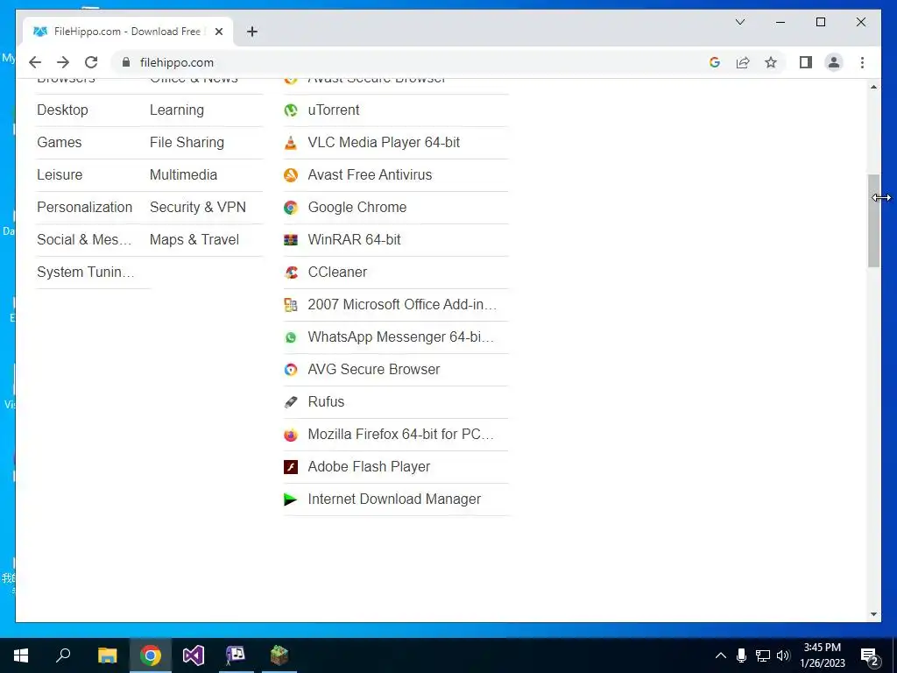Close the FileHippo.com tab
This screenshot has height=673, width=897.
coord(218,32)
